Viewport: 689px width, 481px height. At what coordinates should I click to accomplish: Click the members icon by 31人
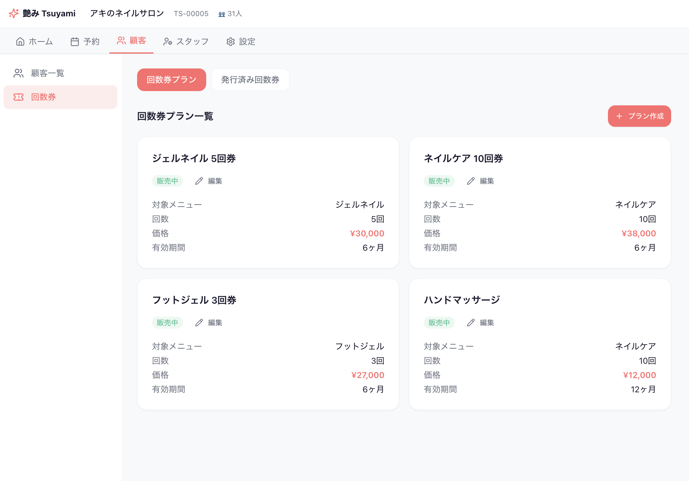pos(222,14)
